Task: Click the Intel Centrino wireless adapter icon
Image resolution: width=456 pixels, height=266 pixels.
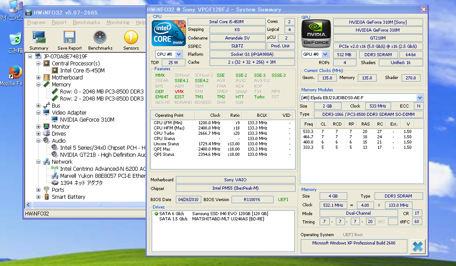Action: tap(55, 169)
